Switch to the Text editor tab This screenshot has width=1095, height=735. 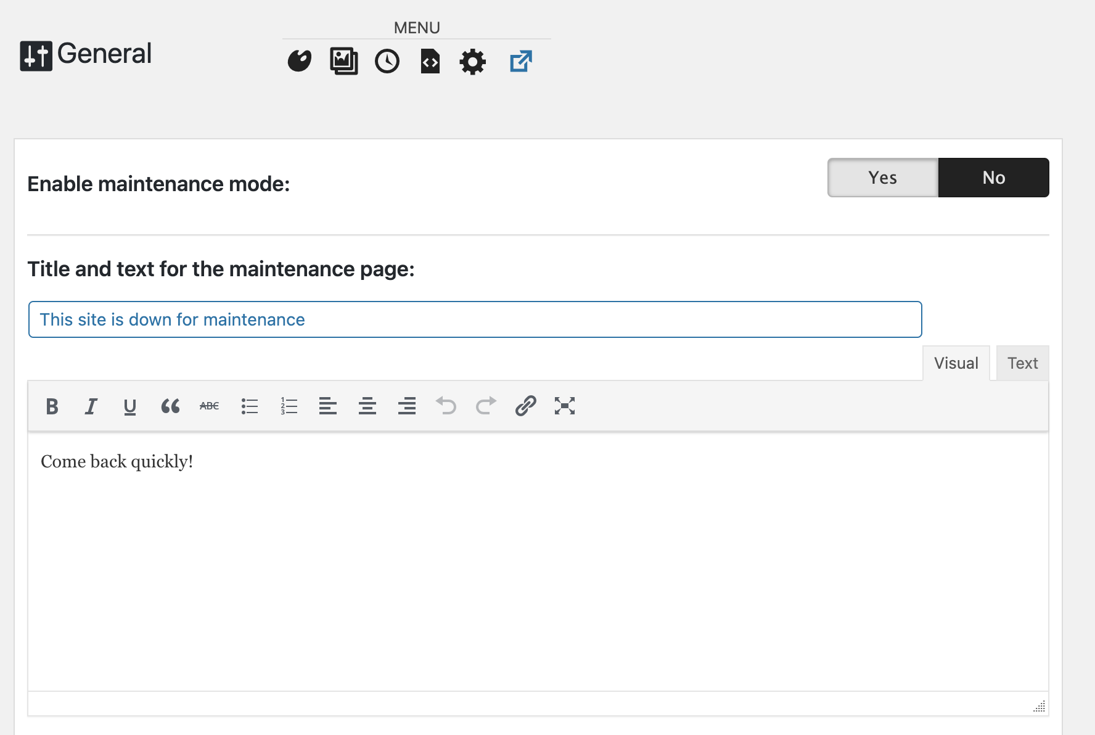coord(1023,363)
